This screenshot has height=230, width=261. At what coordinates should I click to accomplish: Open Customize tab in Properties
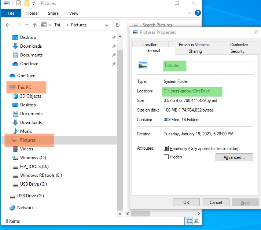click(239, 45)
